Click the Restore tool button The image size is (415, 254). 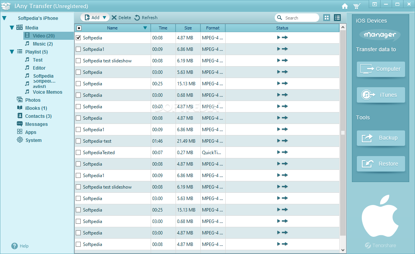381,164
